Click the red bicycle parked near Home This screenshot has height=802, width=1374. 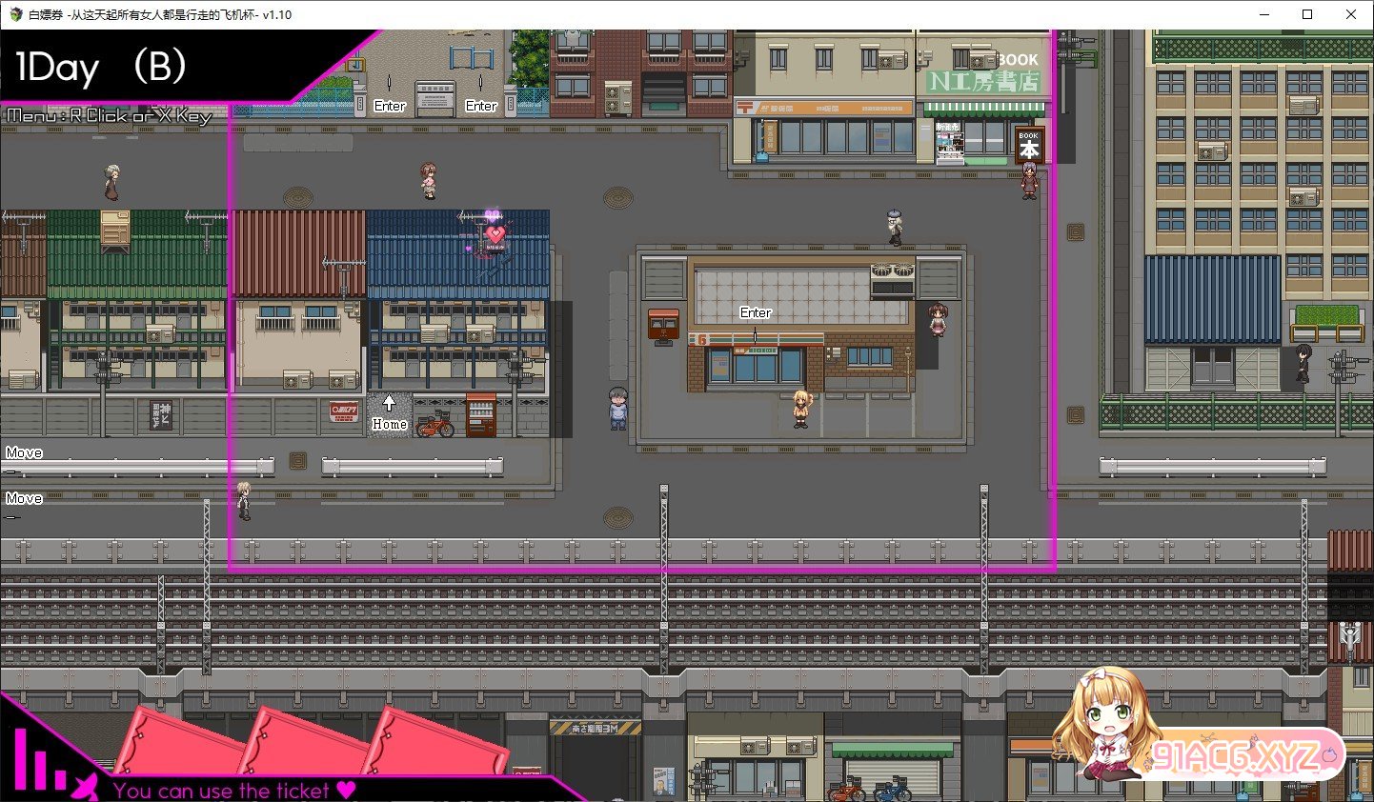[x=435, y=424]
